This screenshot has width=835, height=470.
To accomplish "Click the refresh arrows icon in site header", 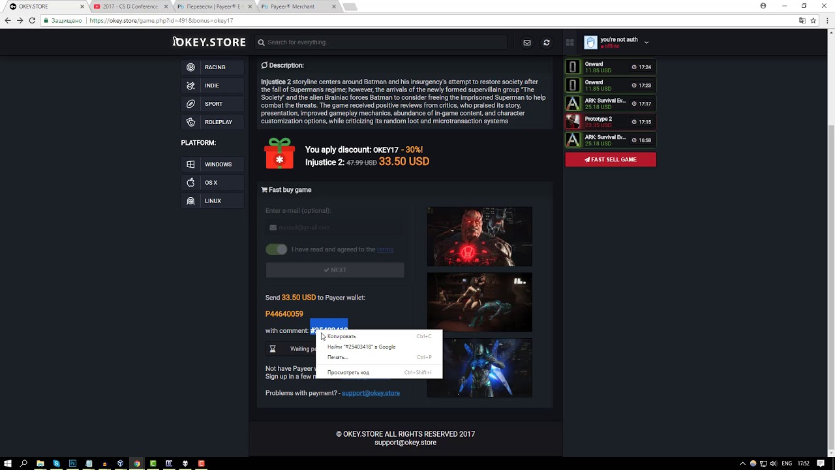I will pyautogui.click(x=547, y=42).
